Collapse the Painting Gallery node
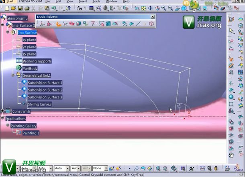Image resolution: width=245 pixels, height=177 pixels. coord(7,125)
